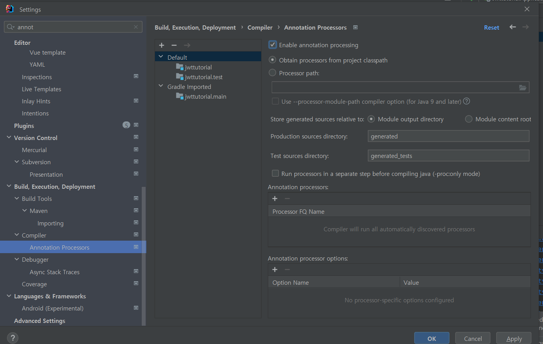Clear the search field text
The height and width of the screenshot is (344, 543).
coord(136,27)
